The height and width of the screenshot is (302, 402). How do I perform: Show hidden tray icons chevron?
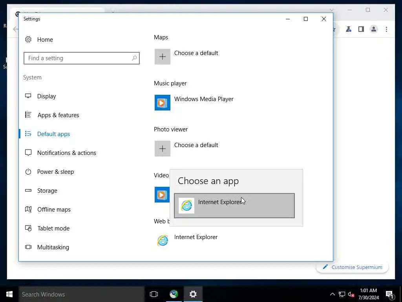(x=332, y=294)
